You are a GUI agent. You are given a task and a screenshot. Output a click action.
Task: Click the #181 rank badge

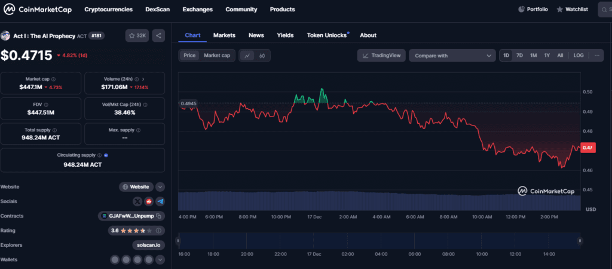pos(96,36)
